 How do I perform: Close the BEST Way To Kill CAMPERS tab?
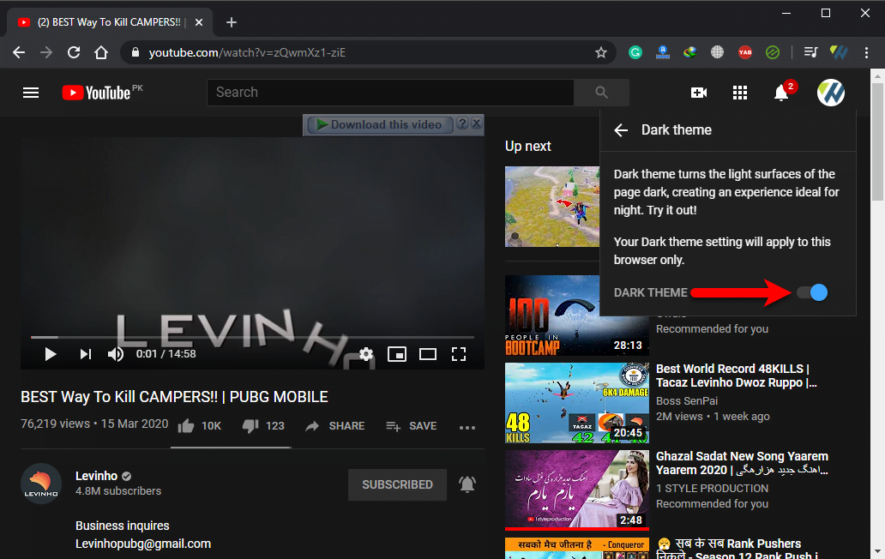(x=199, y=22)
